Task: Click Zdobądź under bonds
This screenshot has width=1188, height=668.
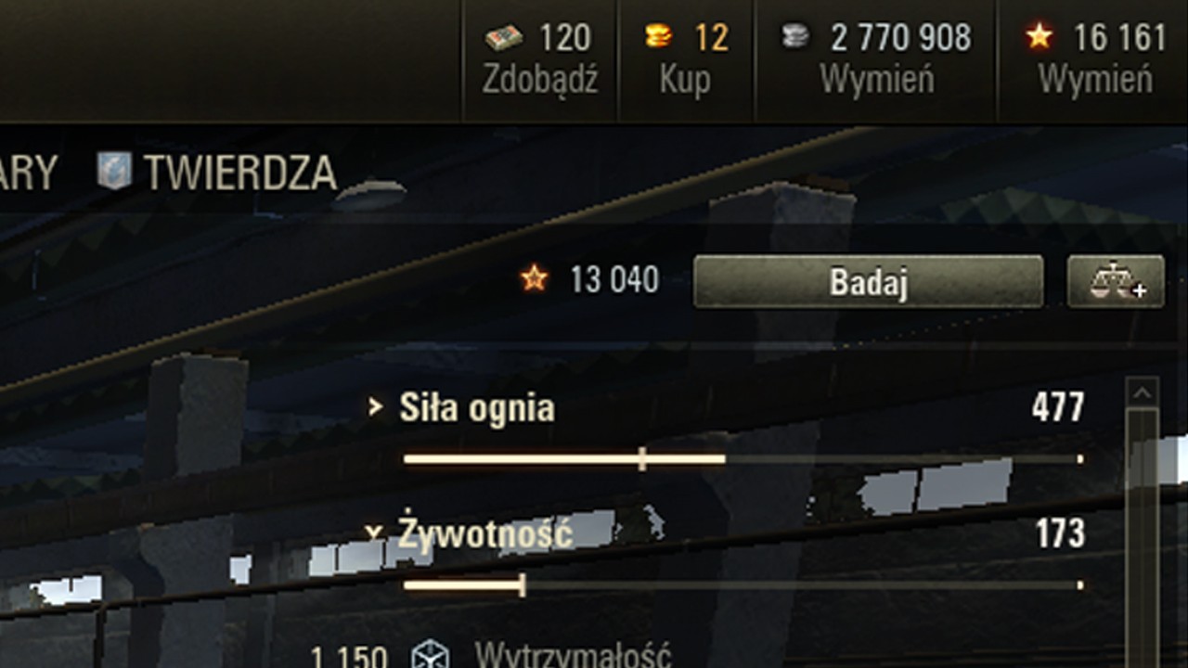Action: click(x=540, y=79)
